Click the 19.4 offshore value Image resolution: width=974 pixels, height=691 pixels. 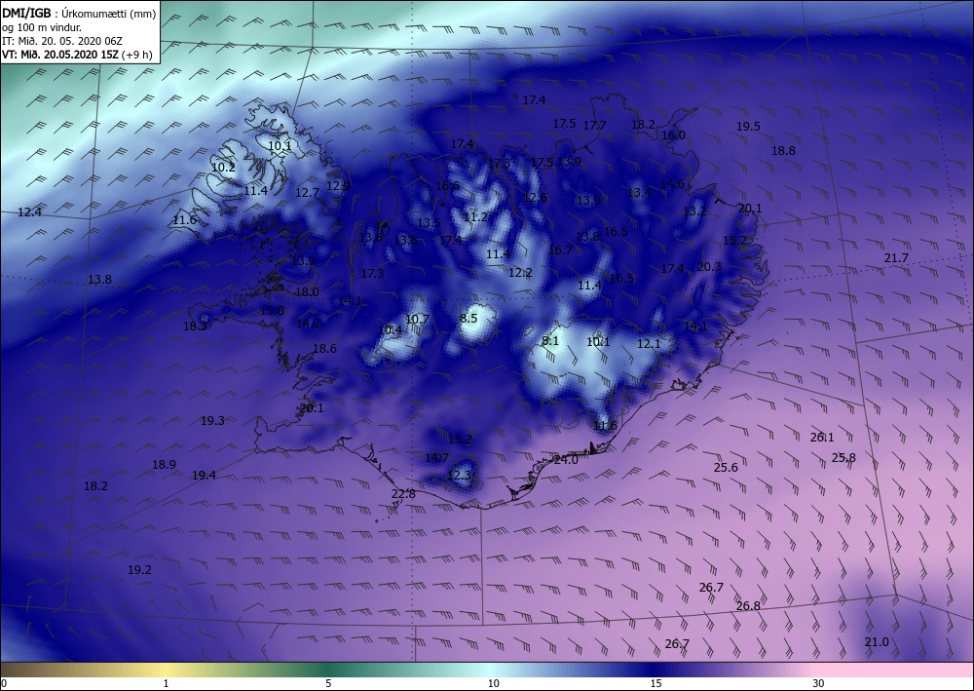click(204, 476)
